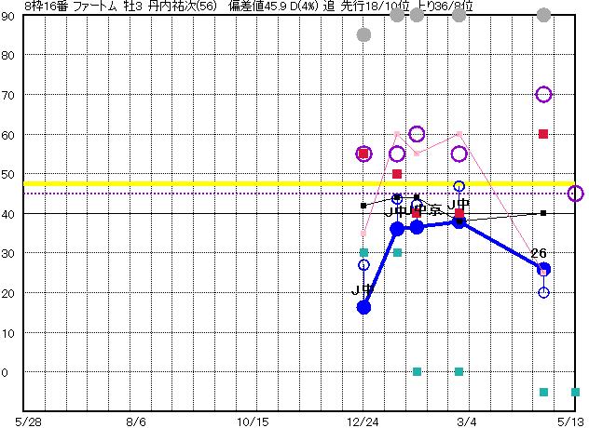Click the 3/4 date label on the x-axis
Screen dimensions: 589x428
pos(459,421)
